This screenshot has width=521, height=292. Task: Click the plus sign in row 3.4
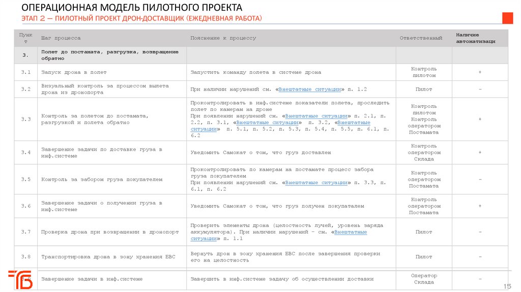(480, 153)
